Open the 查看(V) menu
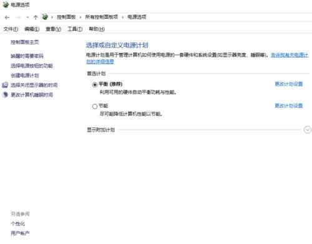 click(54, 29)
